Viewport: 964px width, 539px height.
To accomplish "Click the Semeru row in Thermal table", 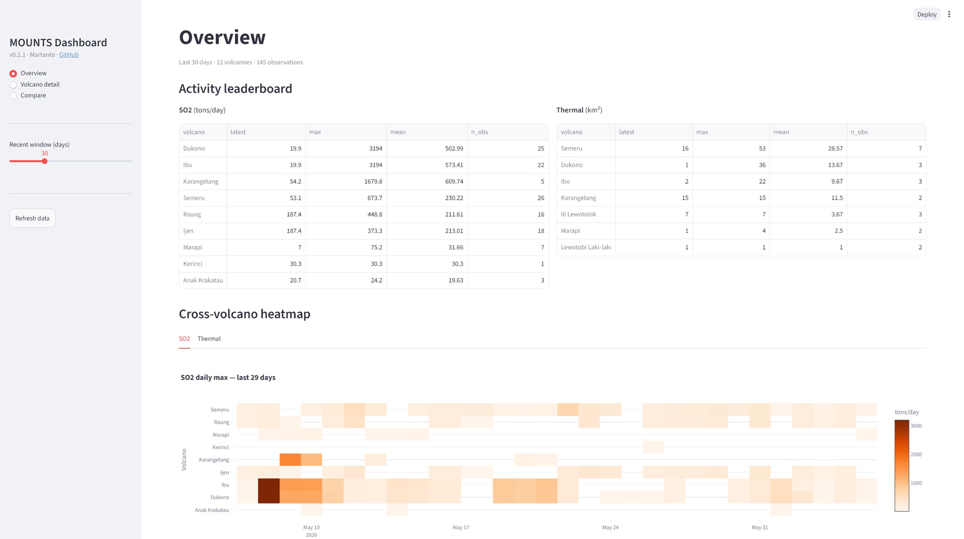I will (x=741, y=149).
